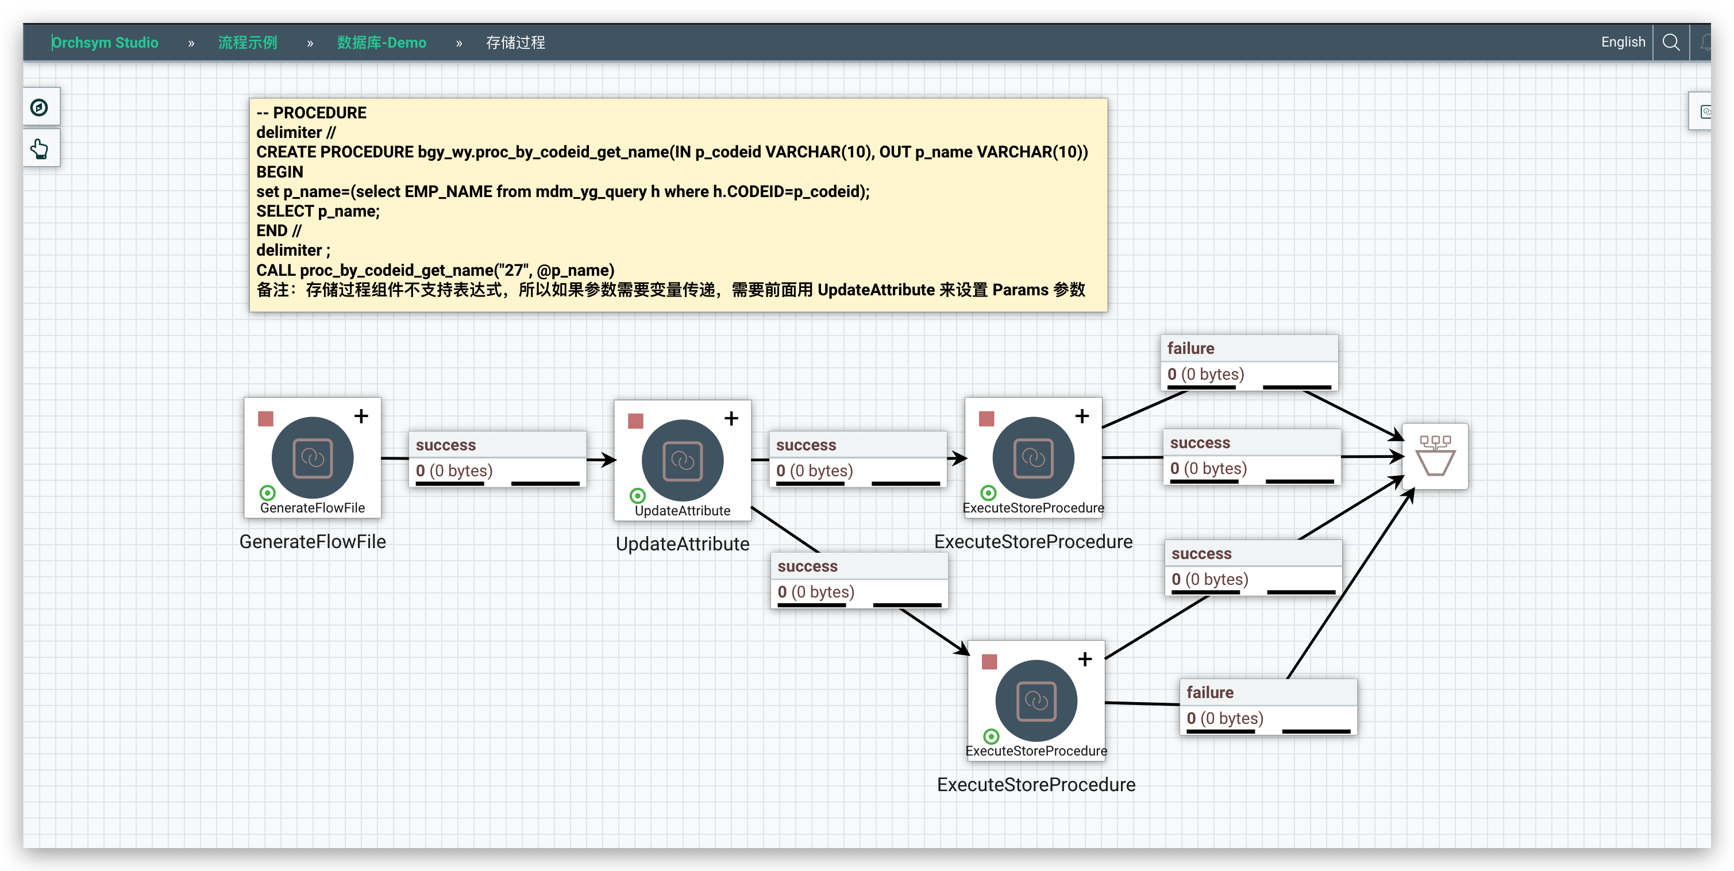Expand plus button on upper ExecuteStoreProcedure
Screen dimensions: 1734x871
coord(1082,417)
